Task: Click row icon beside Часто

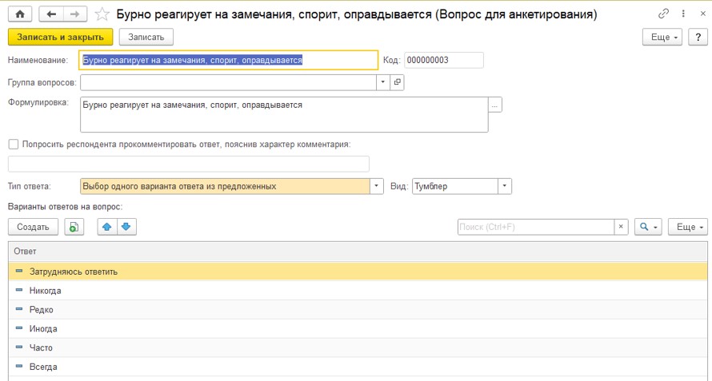Action: [19, 347]
